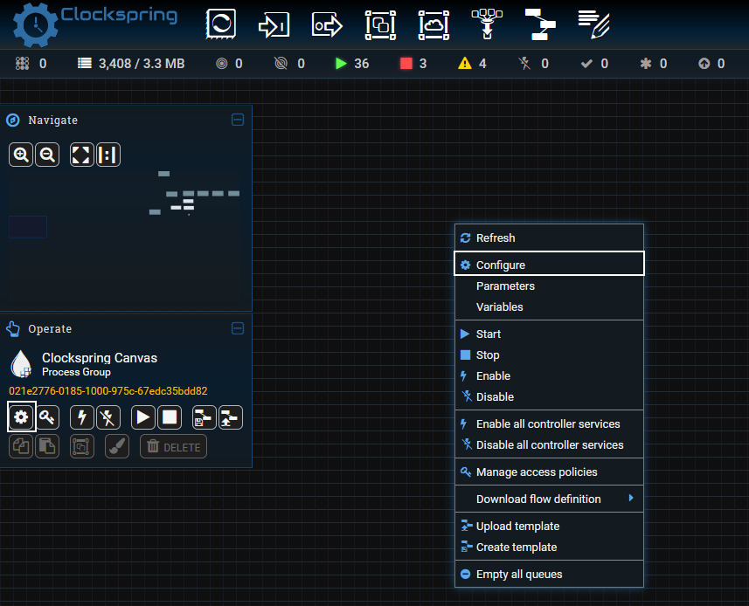Select Empty all queues menu entry
749x606 pixels.
tap(549, 574)
